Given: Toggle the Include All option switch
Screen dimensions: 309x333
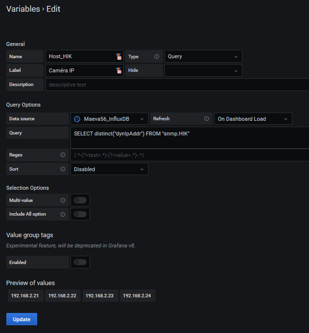Looking at the screenshot, I should point(80,214).
